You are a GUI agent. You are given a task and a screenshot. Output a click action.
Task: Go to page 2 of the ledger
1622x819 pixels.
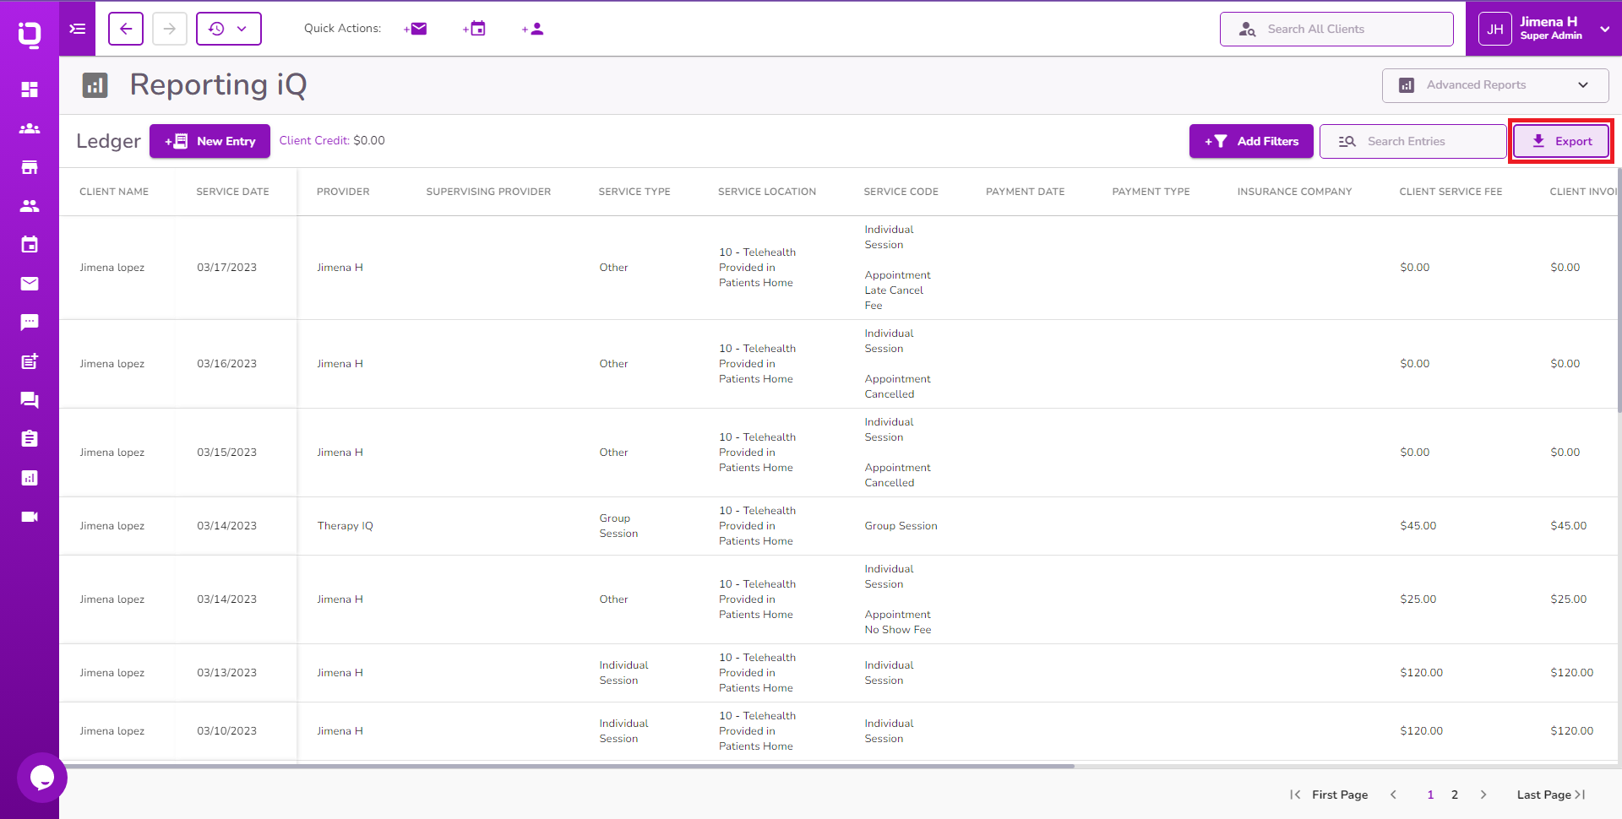click(1455, 795)
